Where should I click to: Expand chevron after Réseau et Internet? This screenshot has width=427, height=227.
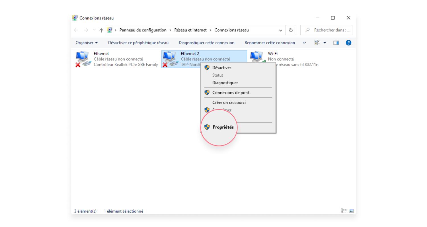pos(211,30)
